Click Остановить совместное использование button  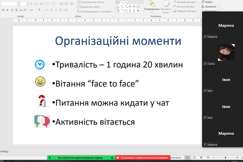tap(143, 158)
